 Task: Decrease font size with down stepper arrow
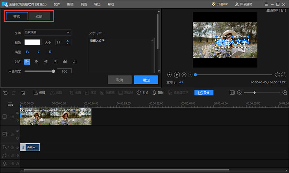pyautogui.click(x=67, y=43)
